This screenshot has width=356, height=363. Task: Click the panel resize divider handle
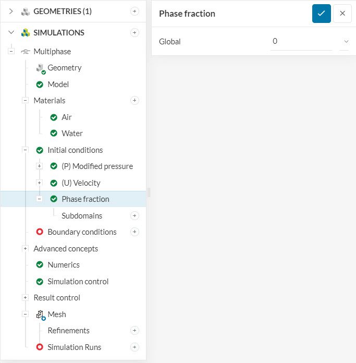(x=149, y=192)
